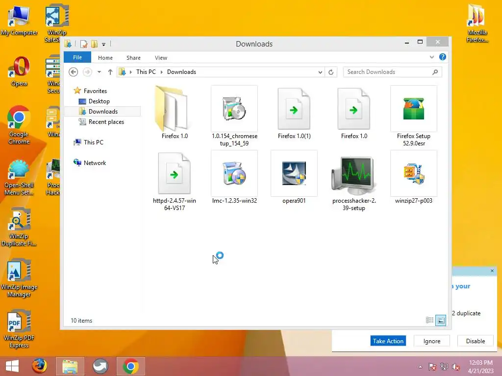Screen dimensions: 502x376
Task: Click the Action Center flag tray icon
Action: coord(432,366)
